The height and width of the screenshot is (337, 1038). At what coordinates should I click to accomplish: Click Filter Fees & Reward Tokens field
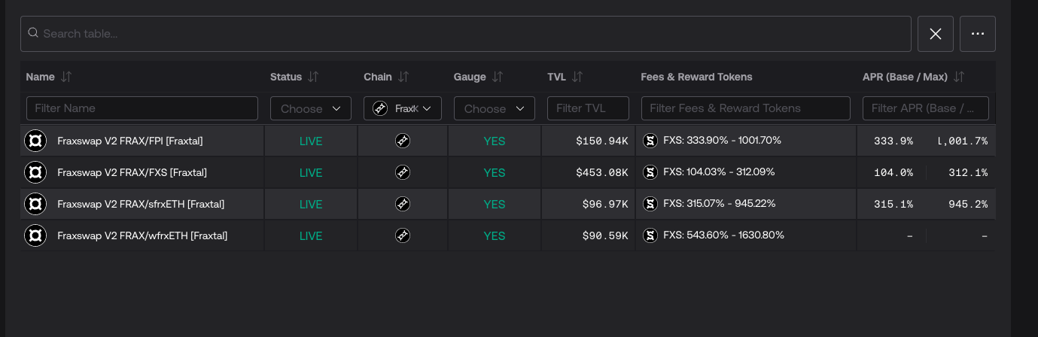(x=746, y=108)
